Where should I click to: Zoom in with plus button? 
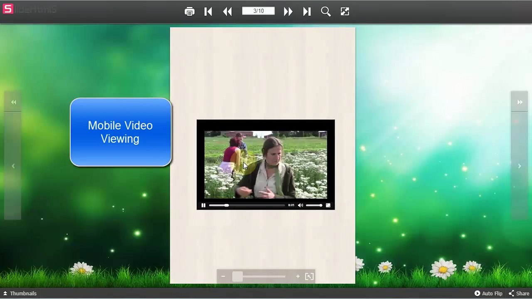pos(298,277)
